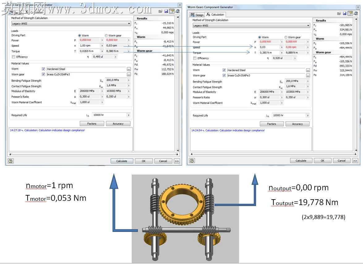Screen dimensions: 363x264
Task: Click worm material browse button in left window
Action: coord(129,69)
